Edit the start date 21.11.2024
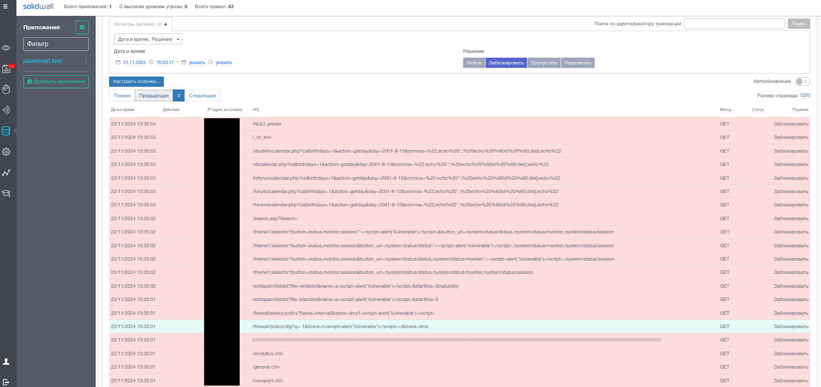 pos(134,62)
